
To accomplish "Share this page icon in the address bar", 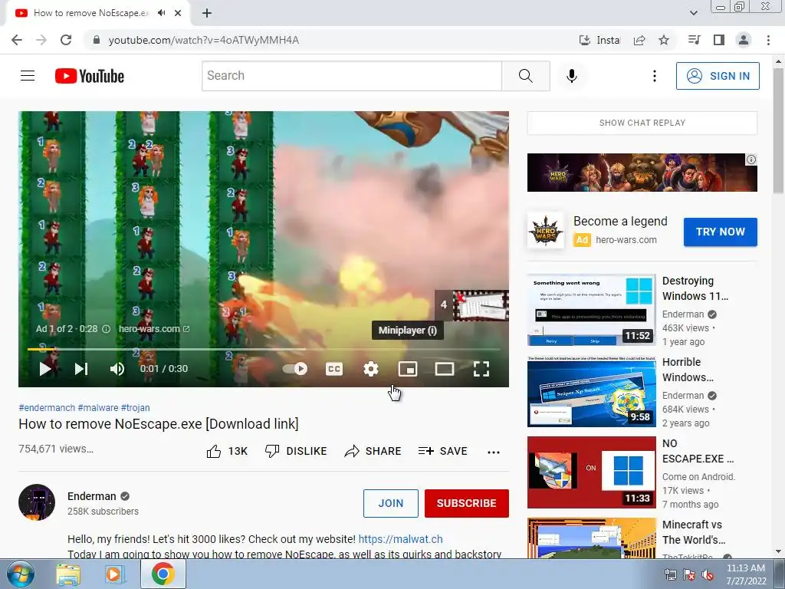I will pyautogui.click(x=639, y=40).
